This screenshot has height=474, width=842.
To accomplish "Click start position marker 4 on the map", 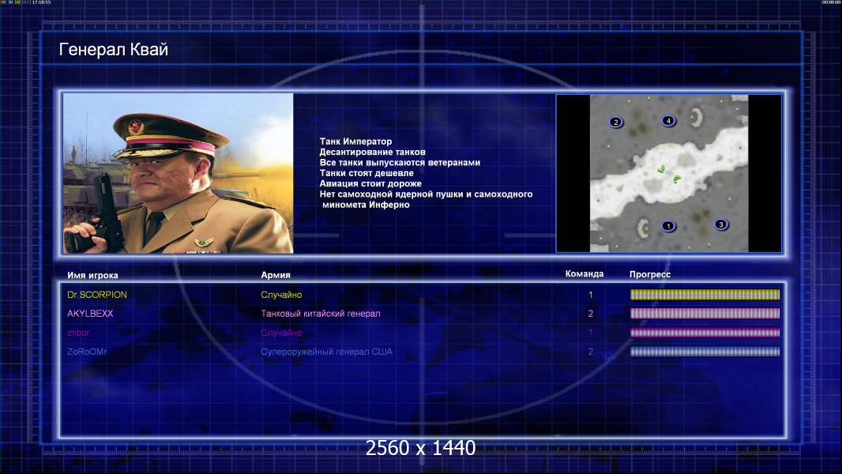I will point(668,121).
